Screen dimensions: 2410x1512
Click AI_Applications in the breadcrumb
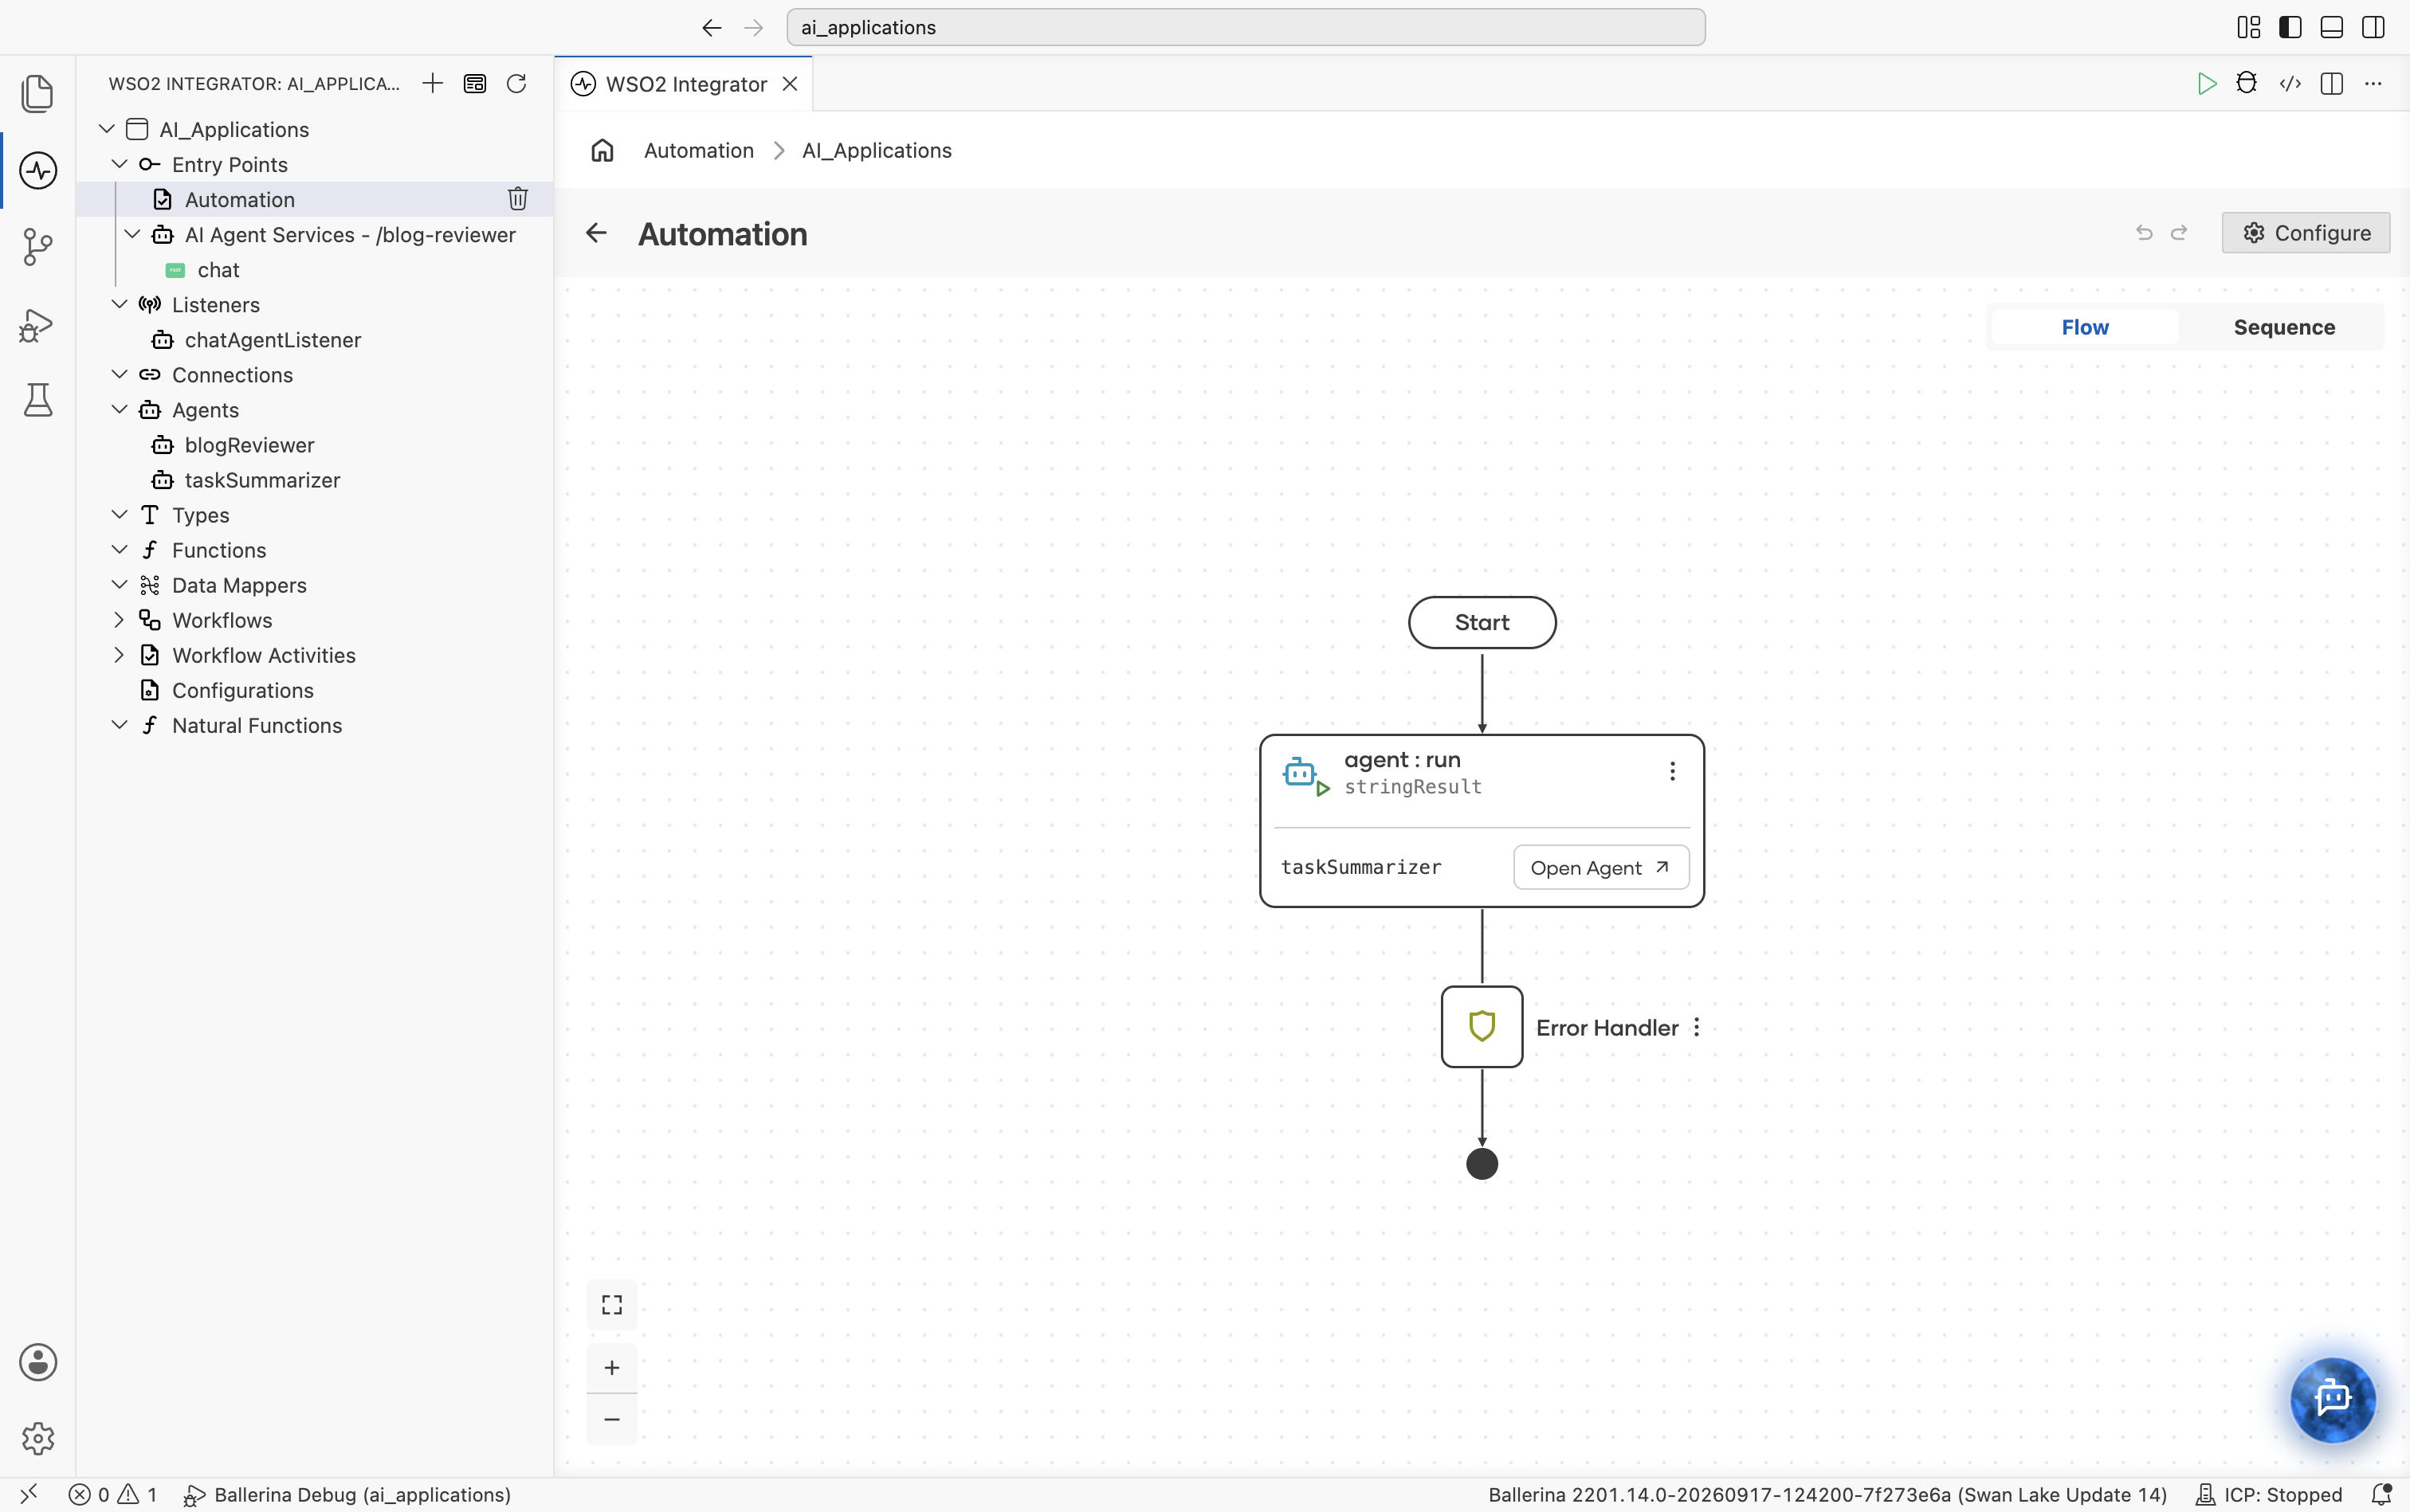(877, 150)
